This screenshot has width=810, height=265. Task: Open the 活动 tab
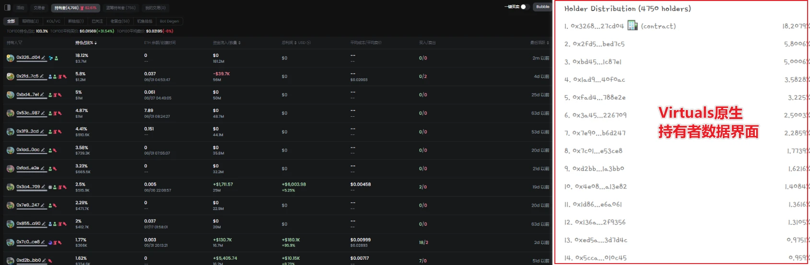(x=20, y=8)
